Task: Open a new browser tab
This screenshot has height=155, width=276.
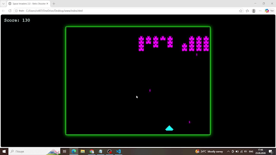Action: [54, 4]
